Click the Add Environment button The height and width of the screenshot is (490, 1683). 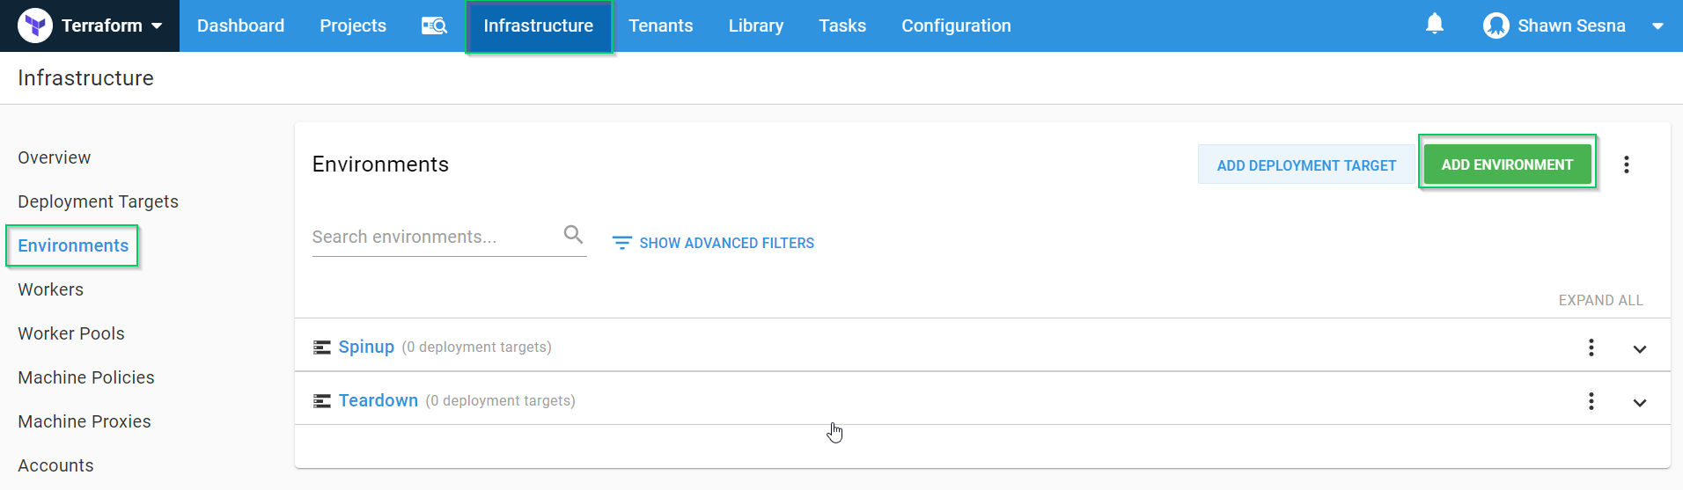point(1506,165)
